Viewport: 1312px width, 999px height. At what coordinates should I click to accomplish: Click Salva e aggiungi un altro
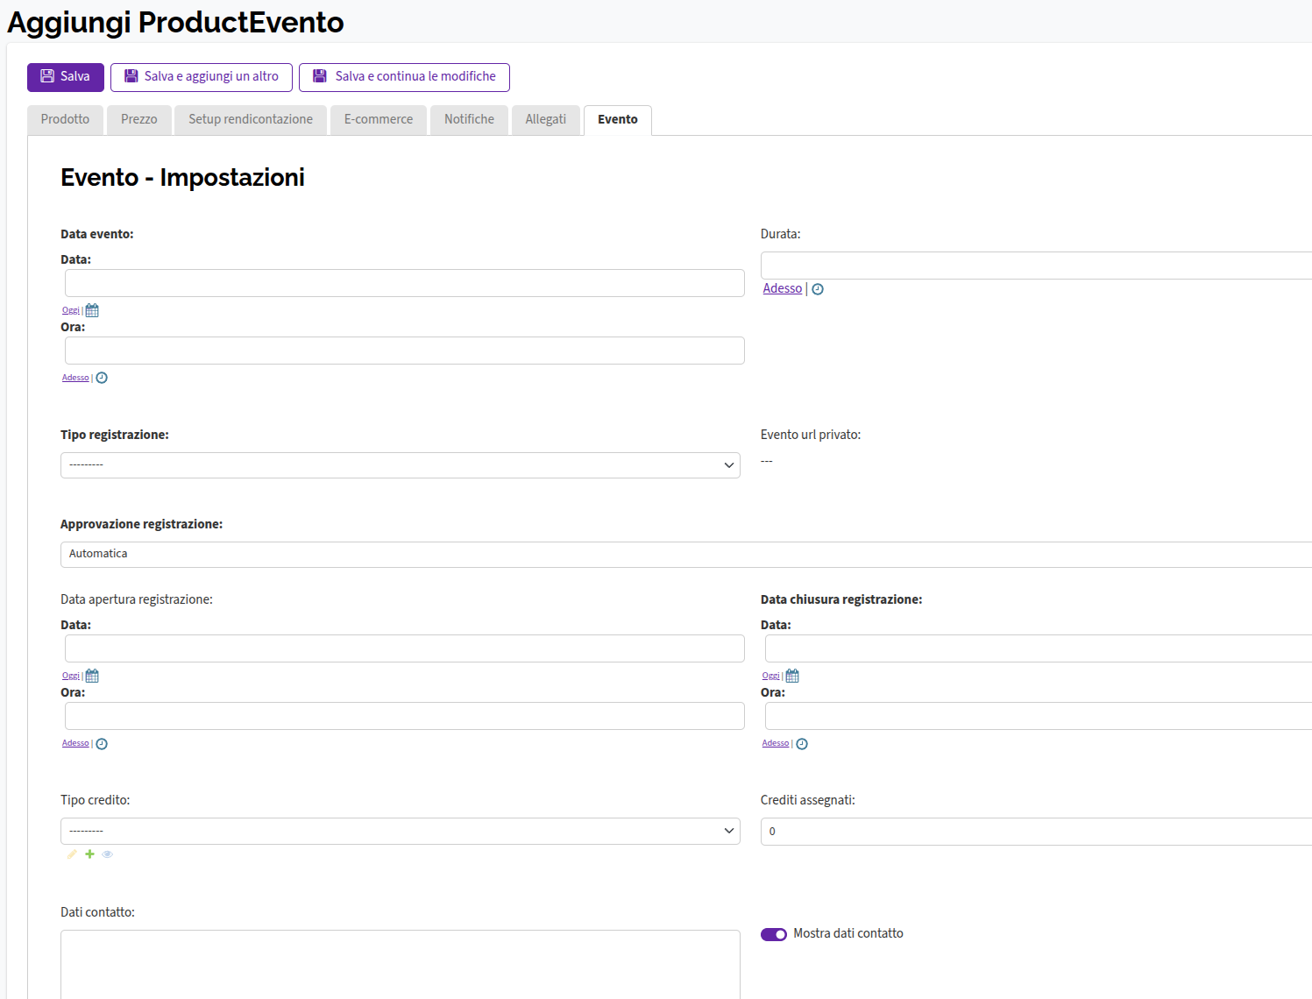pyautogui.click(x=202, y=77)
